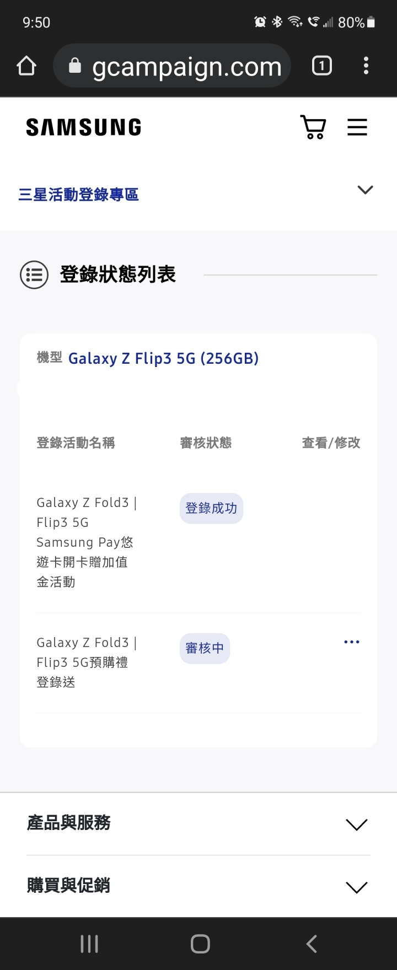Image resolution: width=397 pixels, height=970 pixels.
Task: Click the SAMSUNG logo
Action: tap(84, 127)
